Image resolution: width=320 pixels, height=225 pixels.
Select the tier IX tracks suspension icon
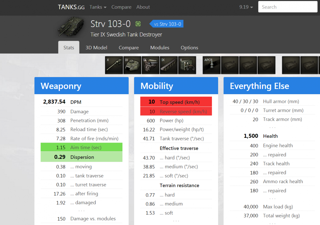tap(169, 65)
